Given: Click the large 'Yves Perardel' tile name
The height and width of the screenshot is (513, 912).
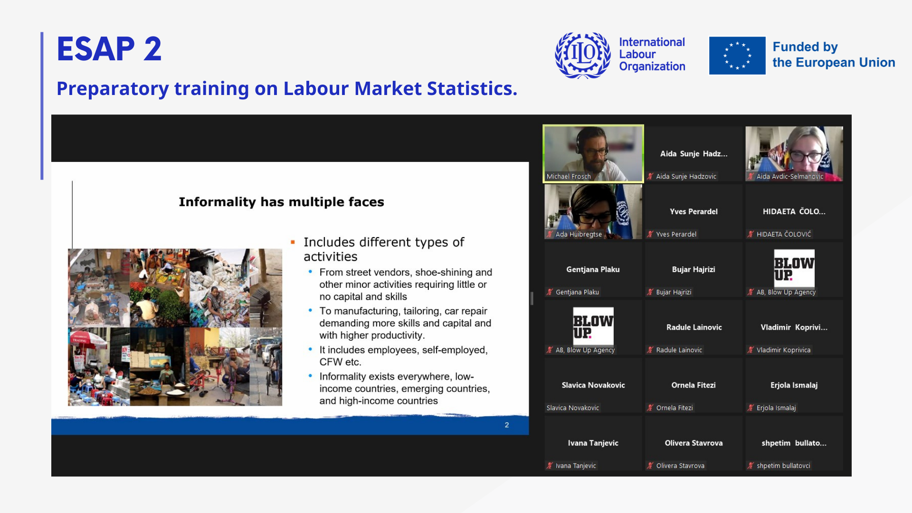Looking at the screenshot, I should (693, 212).
